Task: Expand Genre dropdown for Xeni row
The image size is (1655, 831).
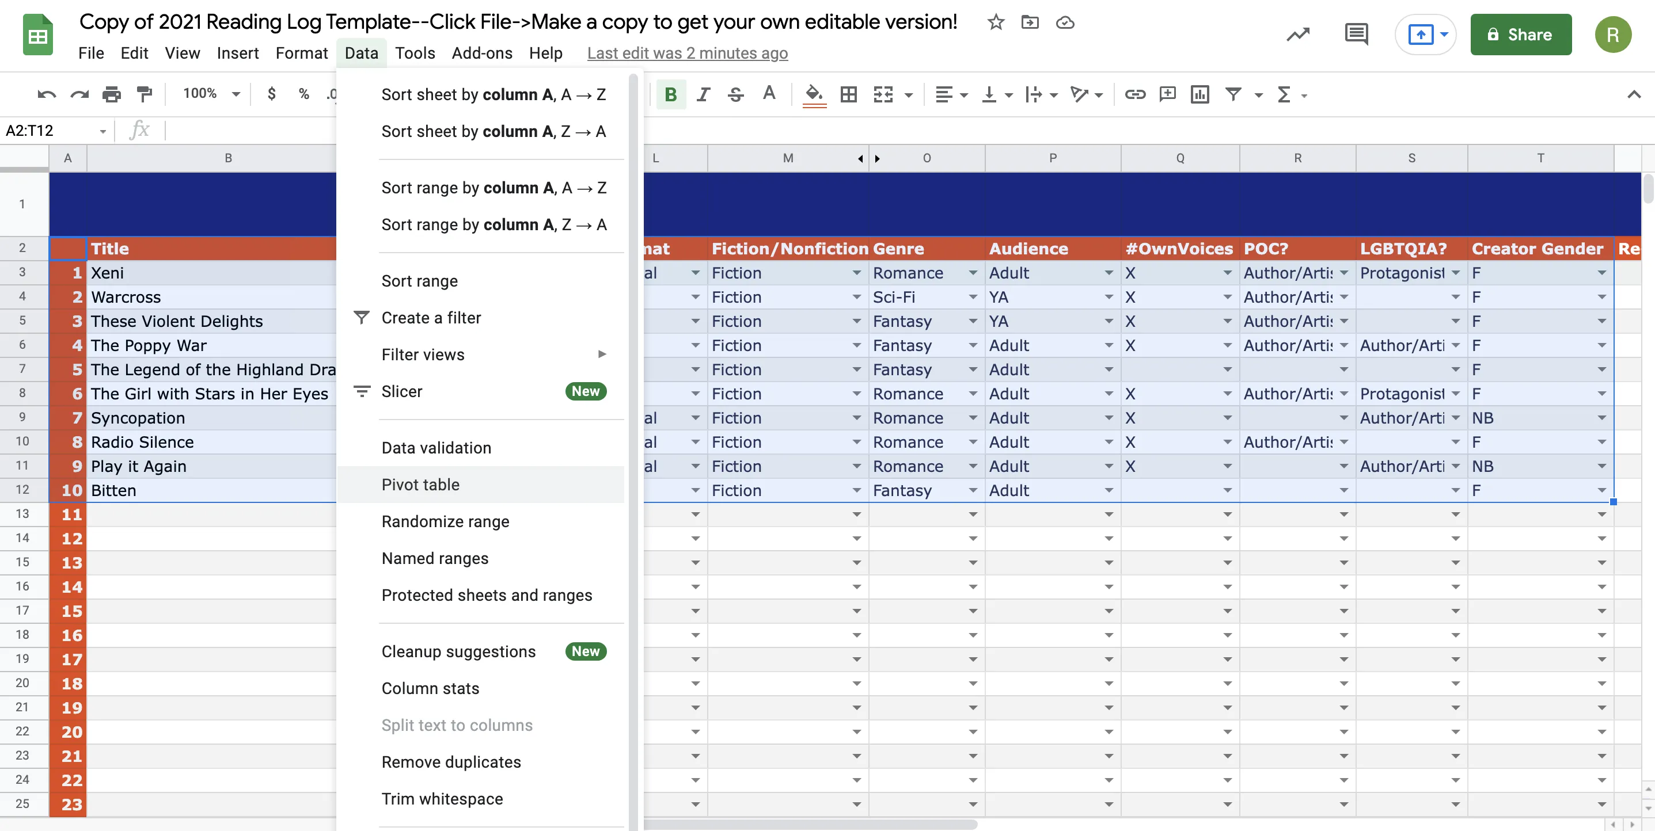Action: coord(973,273)
